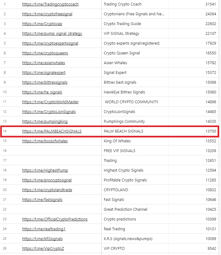Image resolution: width=221 pixels, height=255 pixels.
Task: Open the t.me/he_signals link
Action: 42,92
